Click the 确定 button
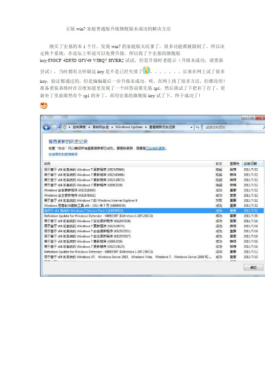The image size is (265, 375). pos(253,268)
